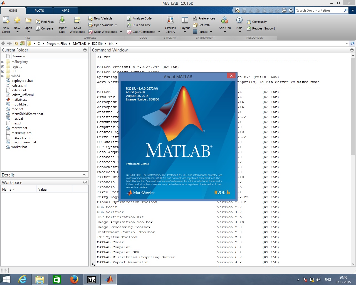Click Find Files in toolstrip
This screenshot has height=285, width=356.
(x=44, y=22)
